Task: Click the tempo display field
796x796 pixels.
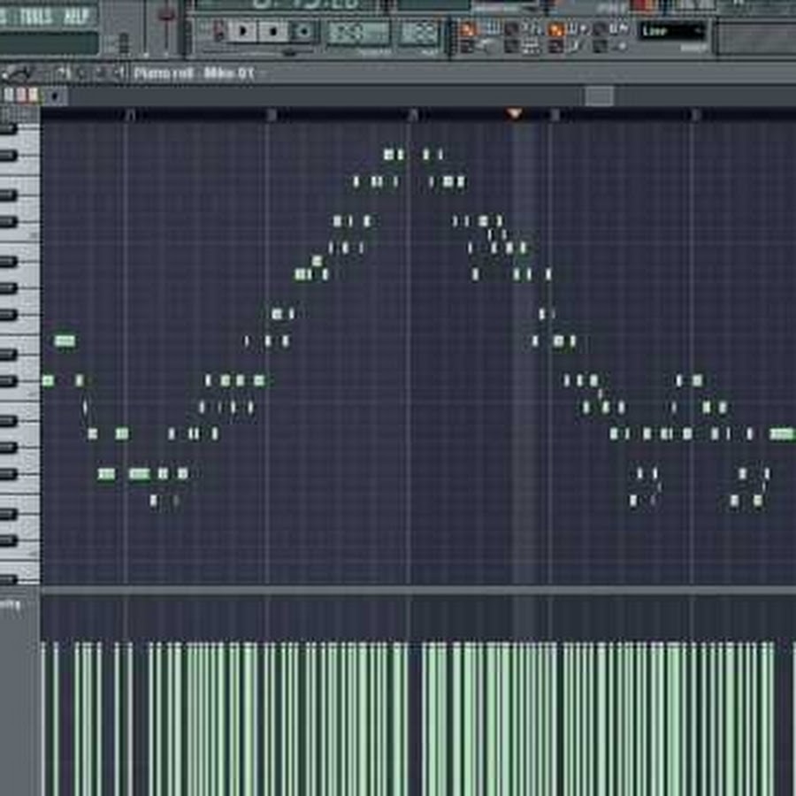Action: (x=357, y=33)
